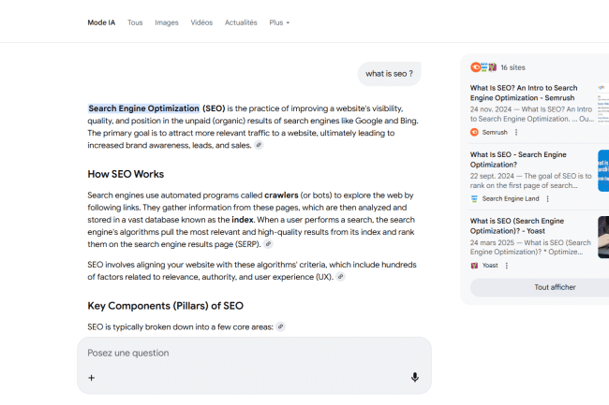Click the 'what is seo ?' query bubble
Viewport: 609px width, 405px height.
pos(389,74)
